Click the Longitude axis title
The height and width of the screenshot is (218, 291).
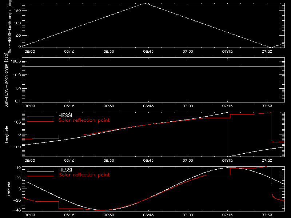click(7, 134)
